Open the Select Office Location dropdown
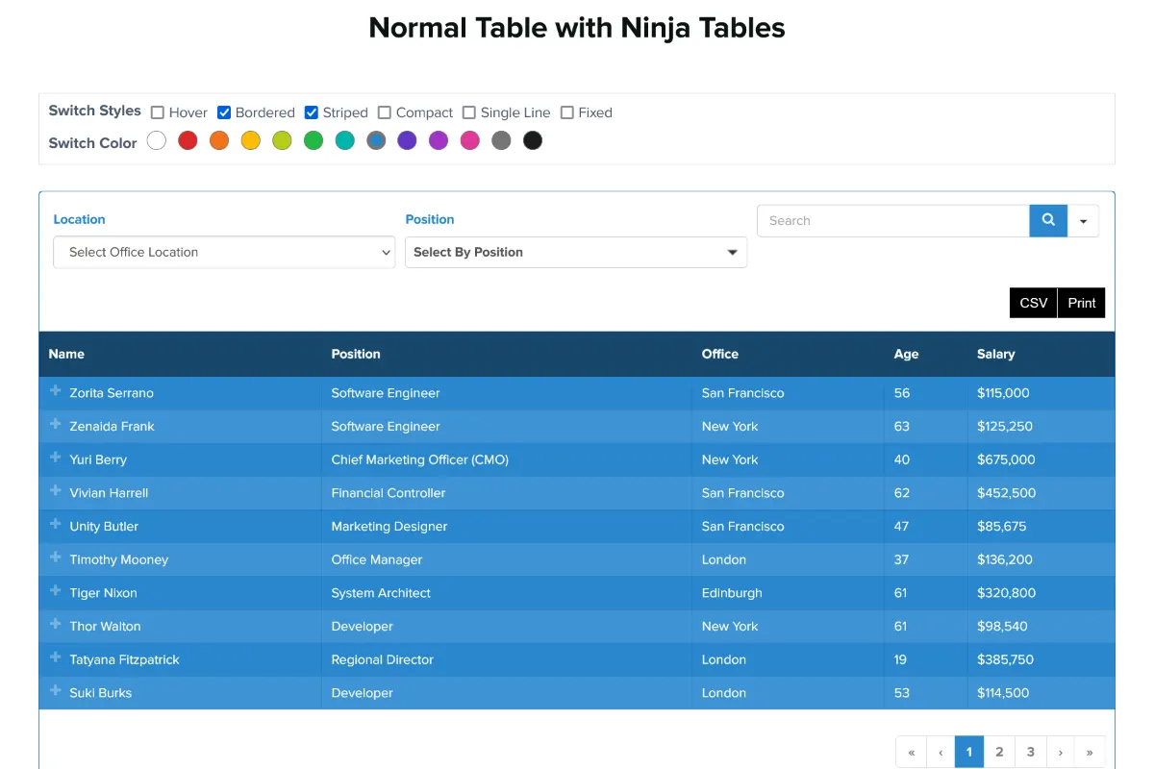This screenshot has width=1154, height=769. (224, 252)
